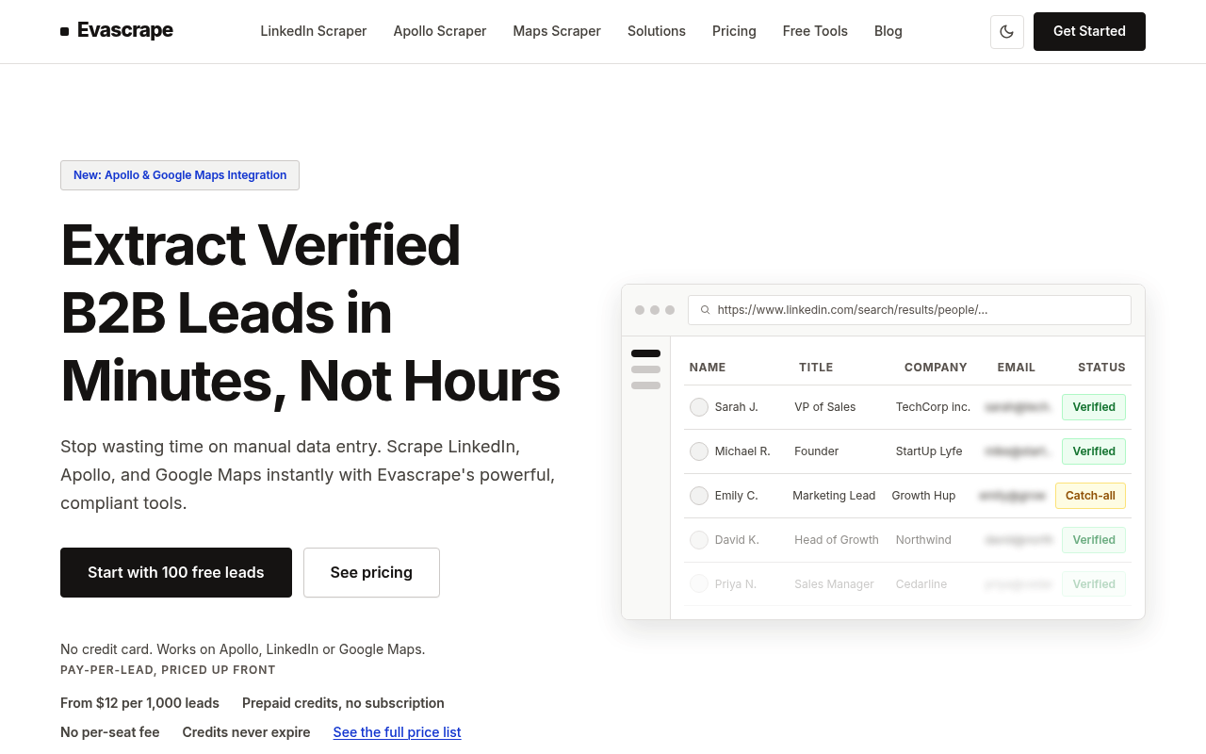Click the Evascrape logo
The image size is (1206, 754).
click(x=117, y=31)
